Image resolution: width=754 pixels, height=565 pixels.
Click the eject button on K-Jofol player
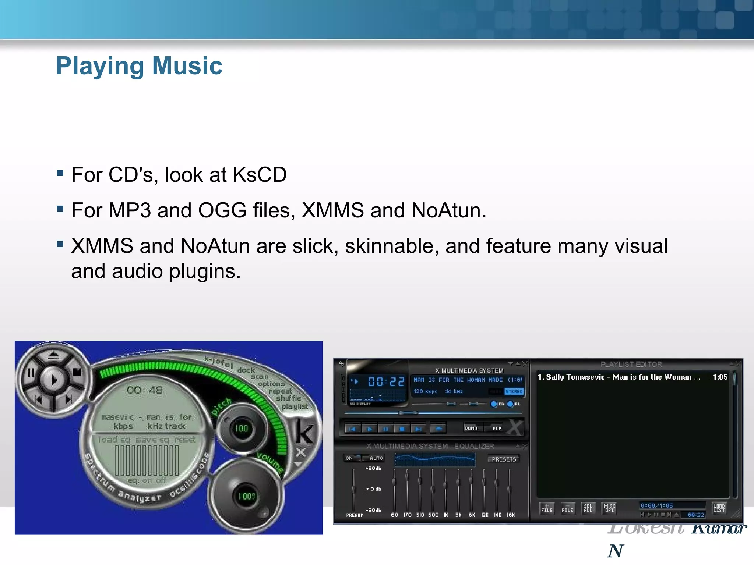(x=54, y=355)
